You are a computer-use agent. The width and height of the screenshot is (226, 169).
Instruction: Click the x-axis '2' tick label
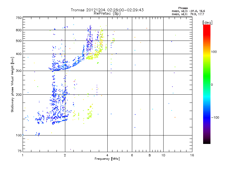[65, 155]
